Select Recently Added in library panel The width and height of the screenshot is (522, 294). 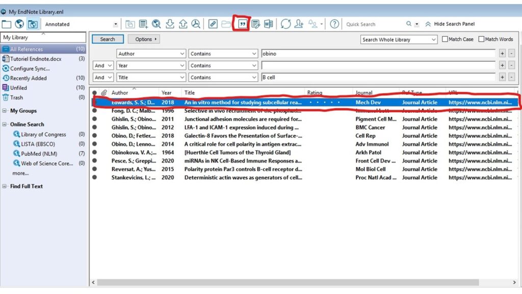[x=28, y=78]
